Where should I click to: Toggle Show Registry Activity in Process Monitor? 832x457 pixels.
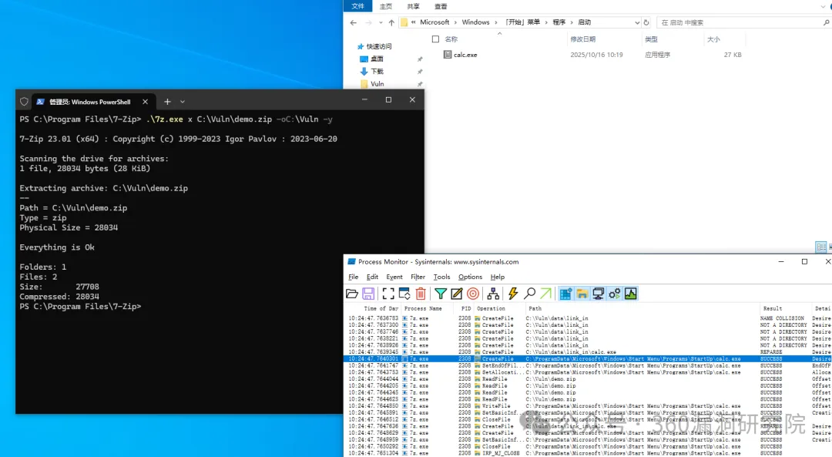click(x=565, y=294)
